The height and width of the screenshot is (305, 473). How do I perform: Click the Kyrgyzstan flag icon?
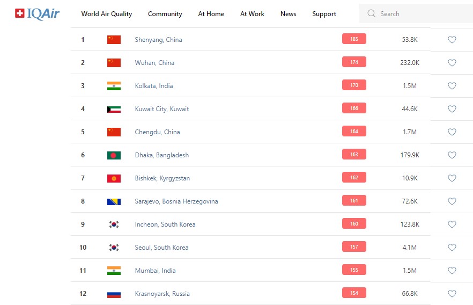(x=114, y=178)
